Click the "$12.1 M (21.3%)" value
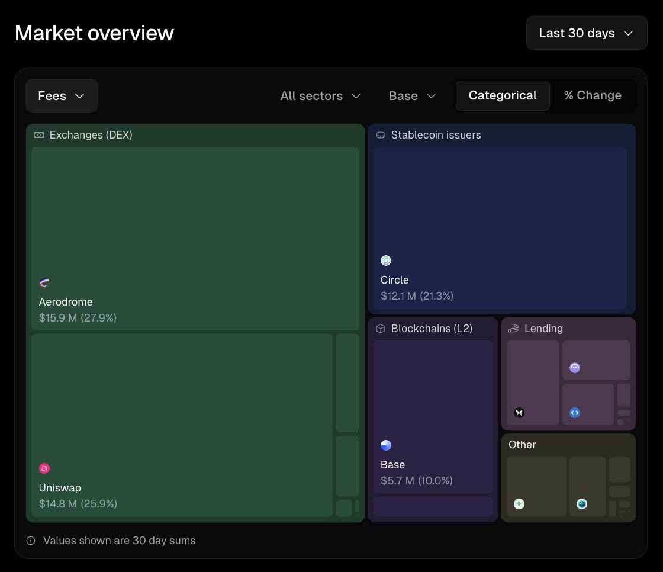663x572 pixels. tap(417, 295)
